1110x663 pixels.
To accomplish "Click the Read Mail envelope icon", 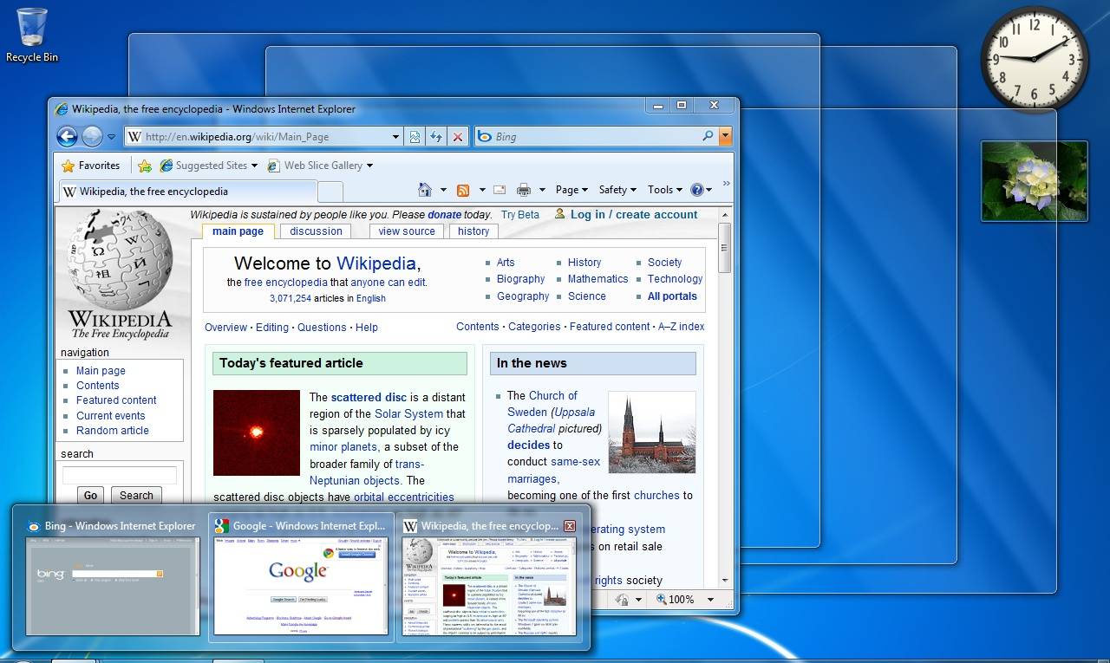I will 499,190.
